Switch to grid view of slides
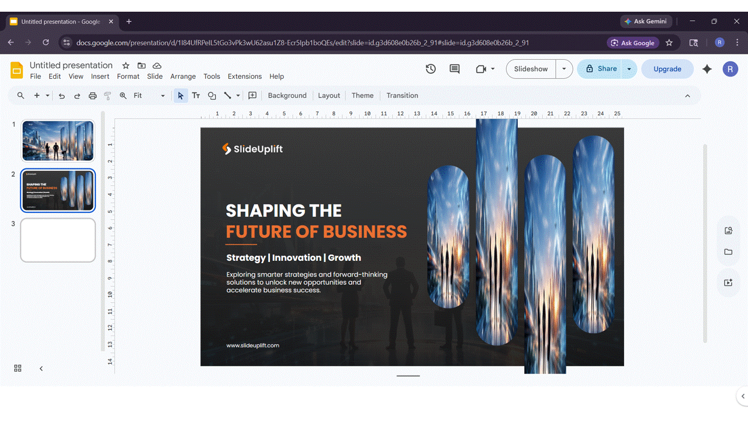The image size is (748, 421). pyautogui.click(x=17, y=368)
